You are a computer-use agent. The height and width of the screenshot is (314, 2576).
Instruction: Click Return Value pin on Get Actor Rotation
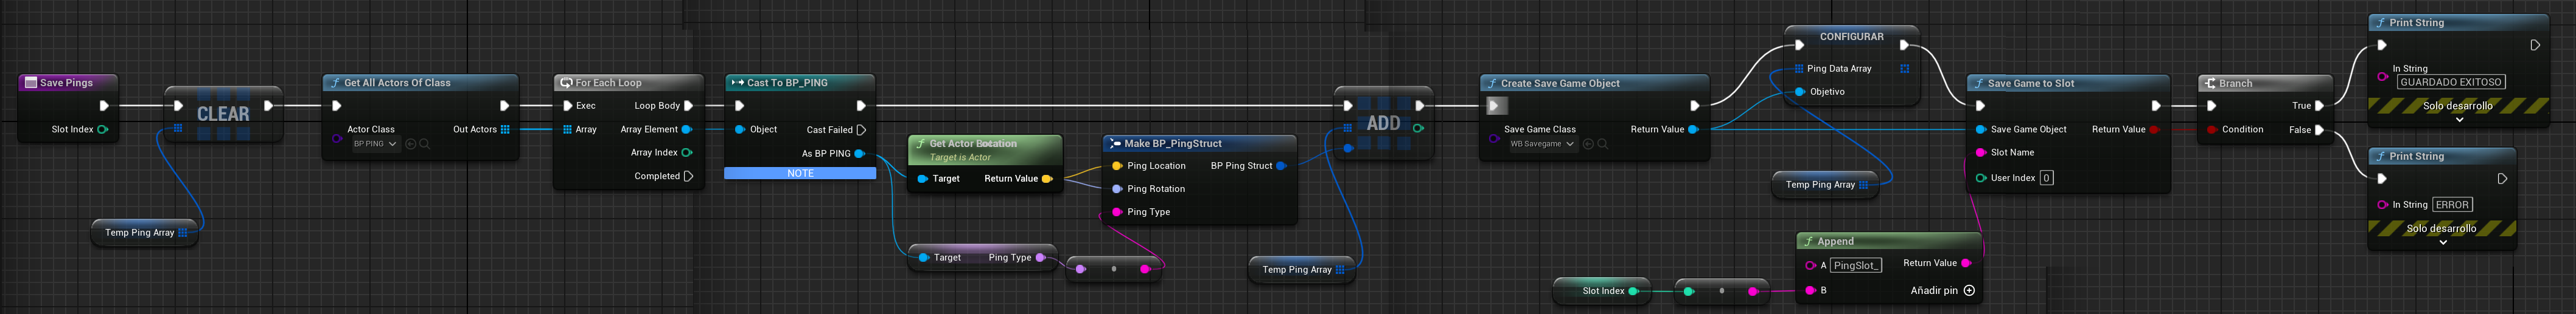pos(1047,179)
